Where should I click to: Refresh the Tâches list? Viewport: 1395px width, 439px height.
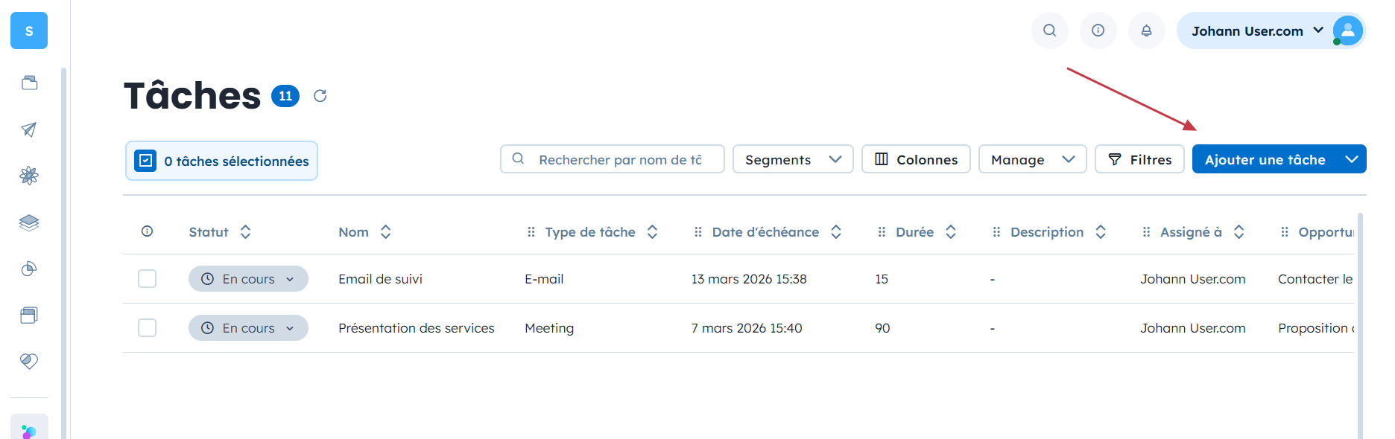(320, 96)
